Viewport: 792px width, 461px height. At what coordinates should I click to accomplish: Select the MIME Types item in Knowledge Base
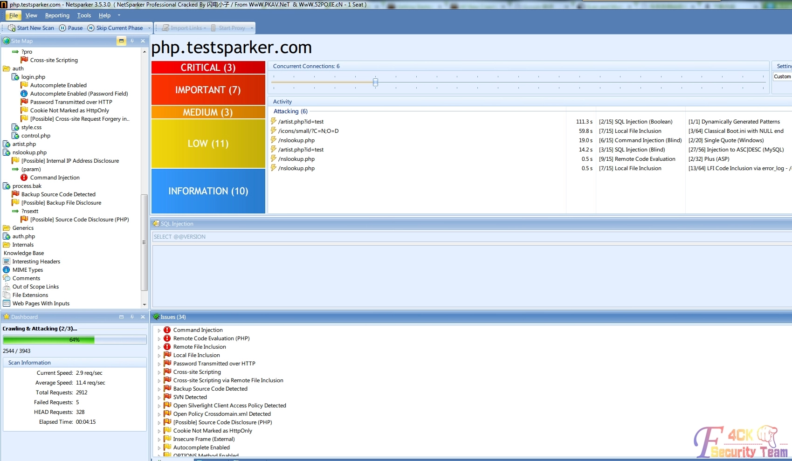[x=27, y=269]
